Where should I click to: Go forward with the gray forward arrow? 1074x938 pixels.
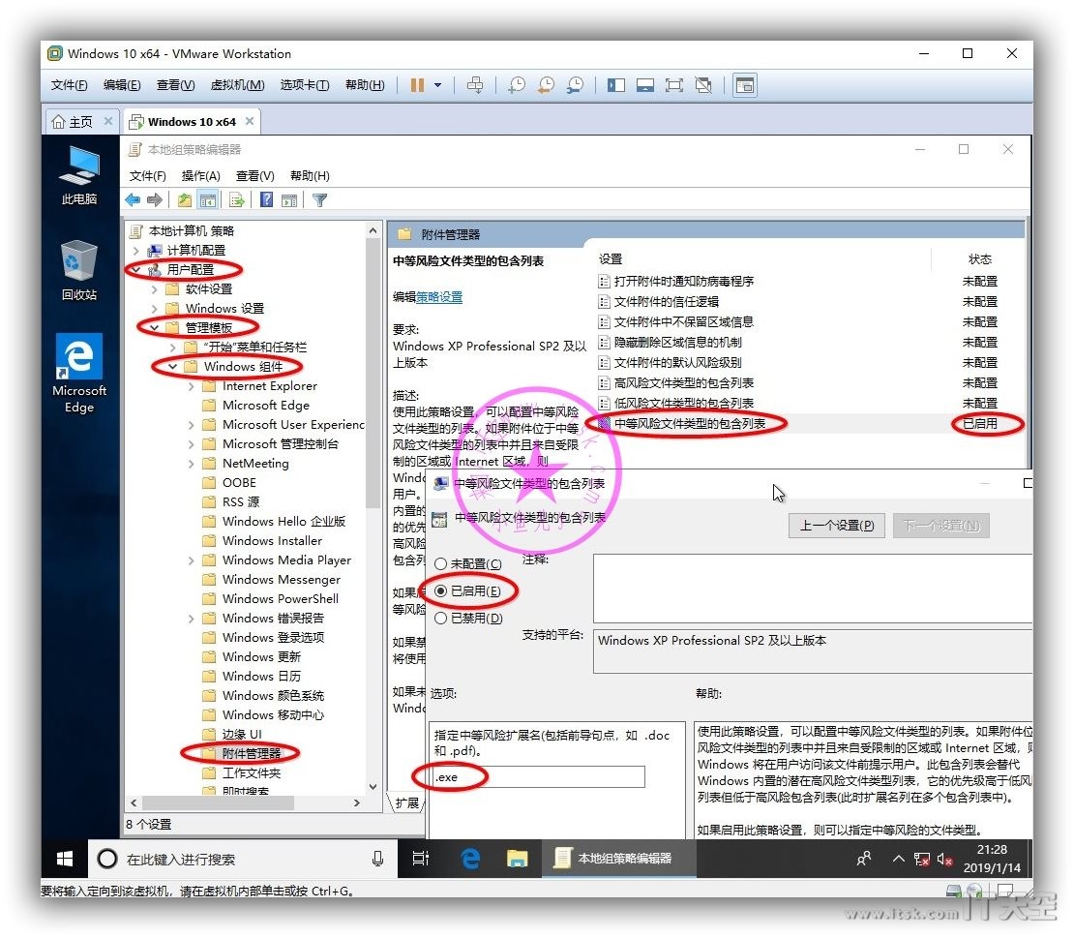click(155, 200)
